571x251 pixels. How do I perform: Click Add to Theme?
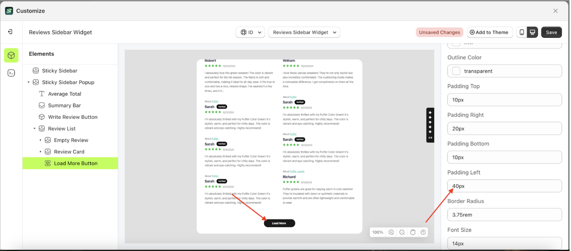pos(490,32)
